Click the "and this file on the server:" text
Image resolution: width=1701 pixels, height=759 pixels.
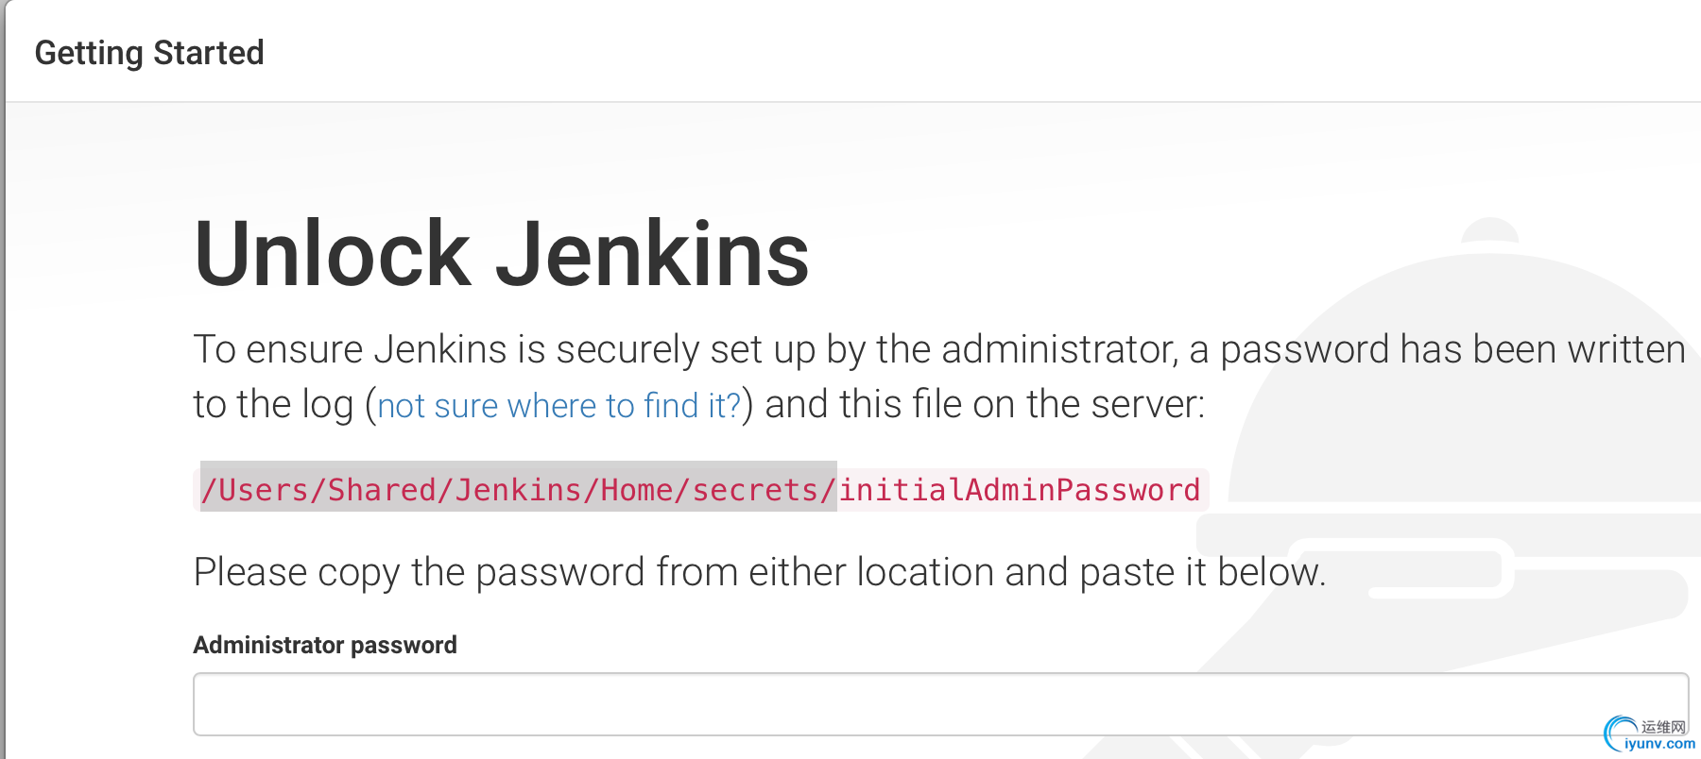[984, 404]
